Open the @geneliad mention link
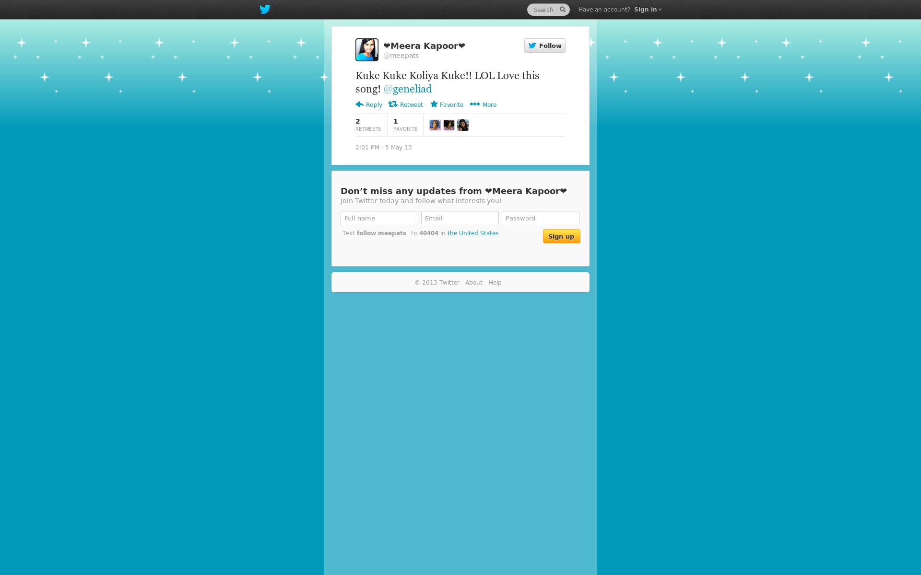This screenshot has width=921, height=575. click(408, 89)
